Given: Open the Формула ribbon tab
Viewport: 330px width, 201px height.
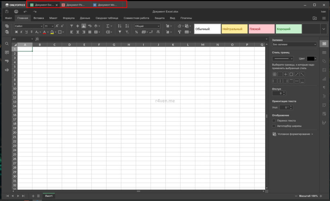Looking at the screenshot, I should click(x=68, y=18).
